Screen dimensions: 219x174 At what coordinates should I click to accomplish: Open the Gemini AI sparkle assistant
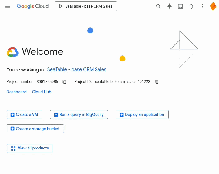tap(170, 6)
